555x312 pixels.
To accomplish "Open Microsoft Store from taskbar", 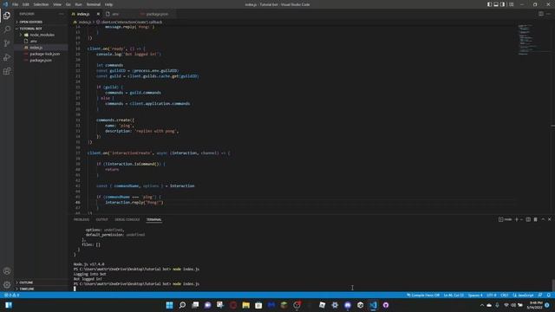I will 258,305.
